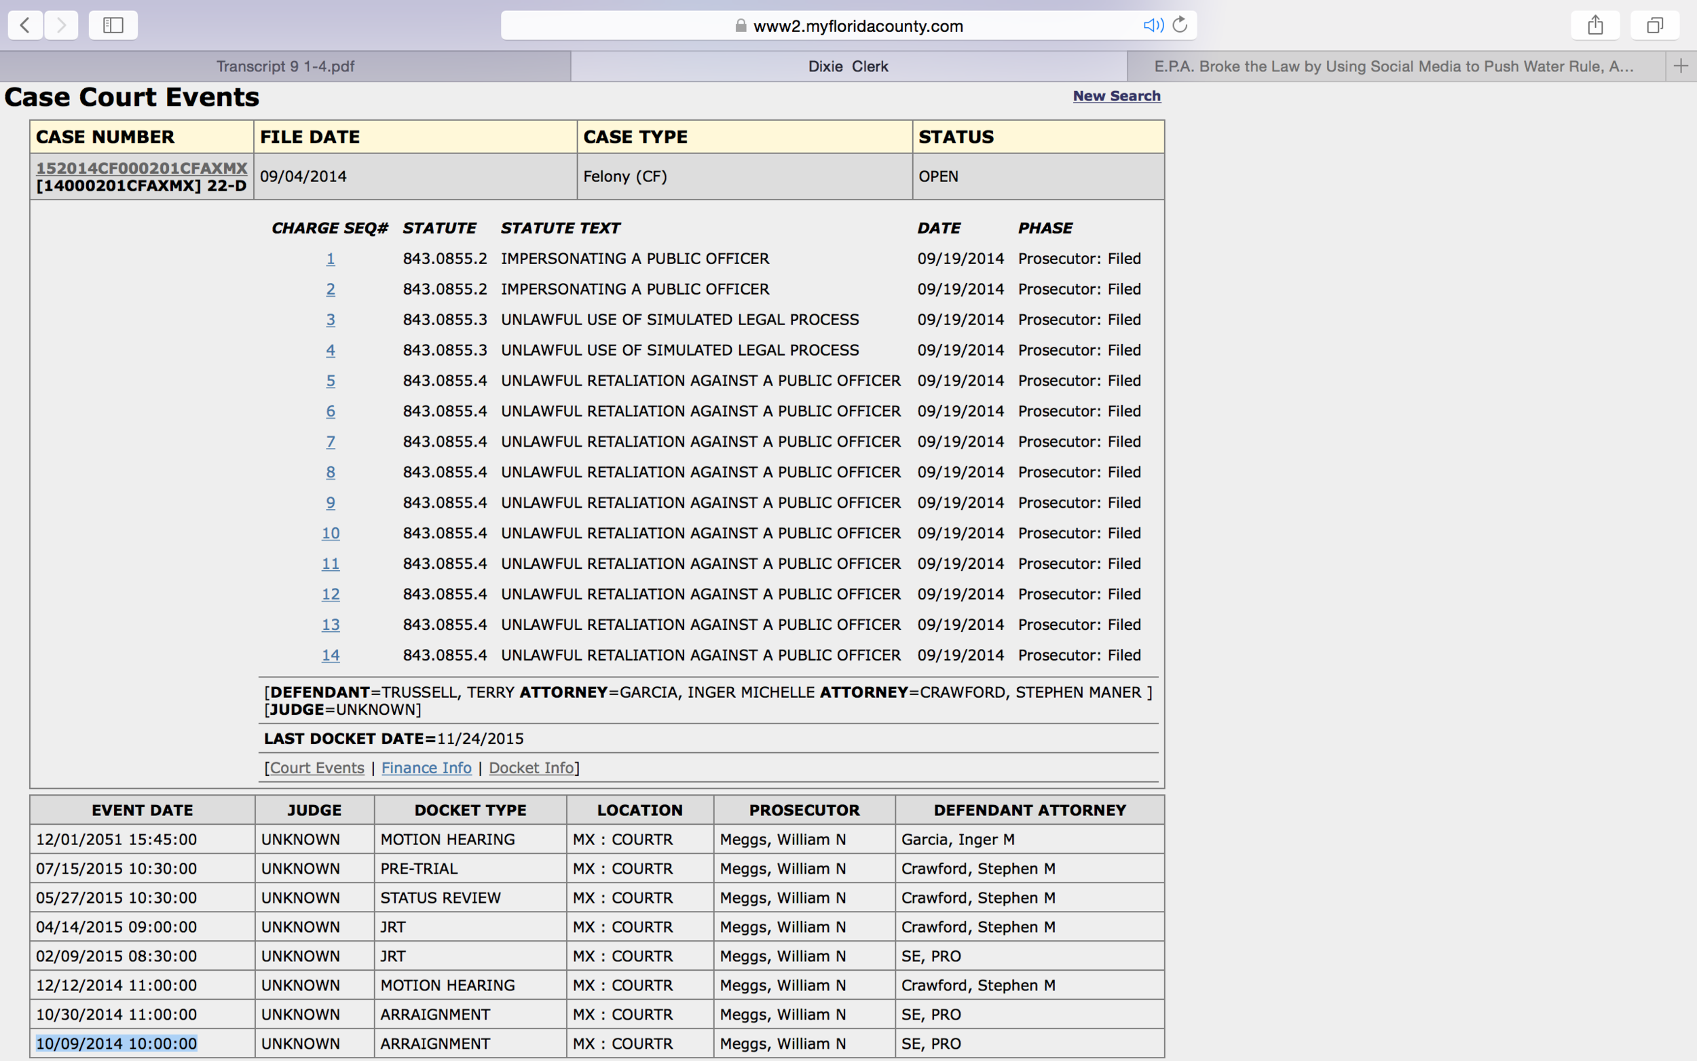Click the Garcia, Inger M attorney cell
The height and width of the screenshot is (1061, 1697).
tap(1029, 839)
